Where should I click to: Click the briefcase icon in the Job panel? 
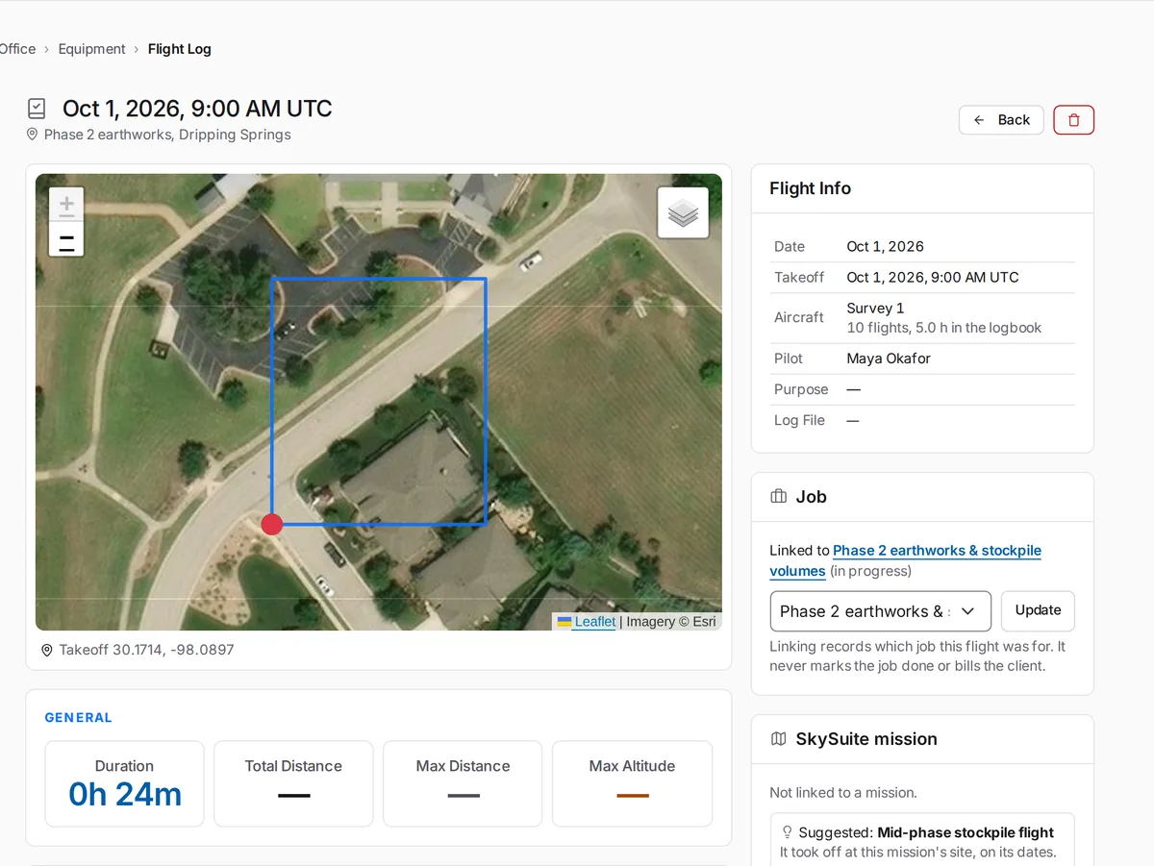pos(779,497)
